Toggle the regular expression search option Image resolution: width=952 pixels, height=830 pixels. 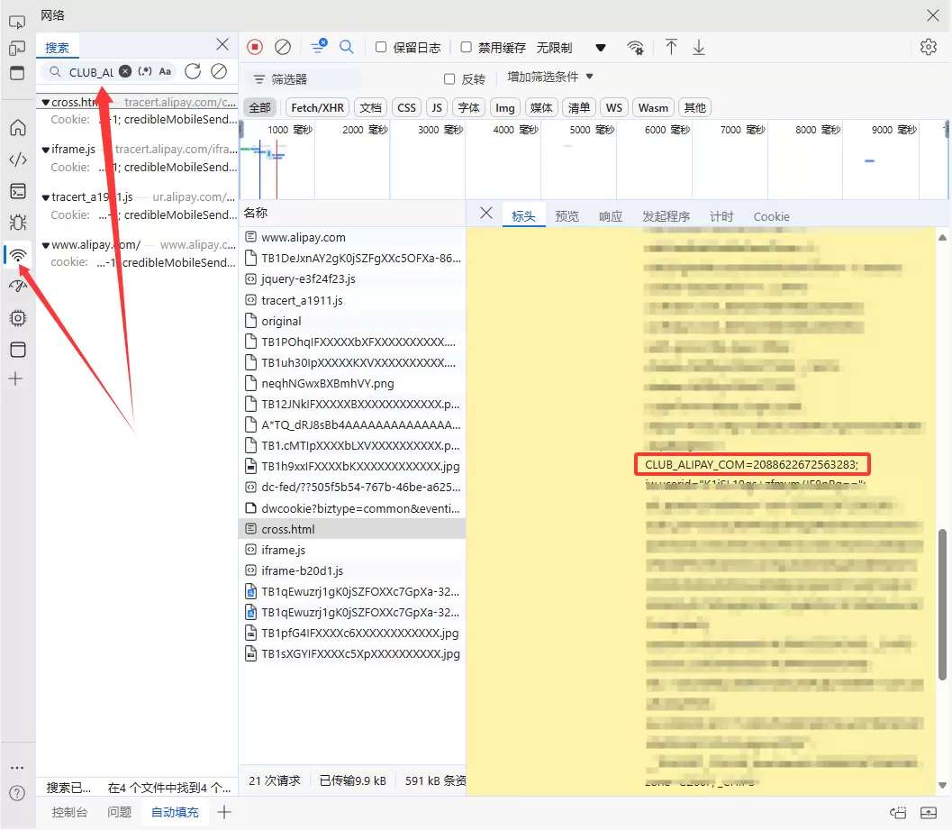tap(144, 71)
